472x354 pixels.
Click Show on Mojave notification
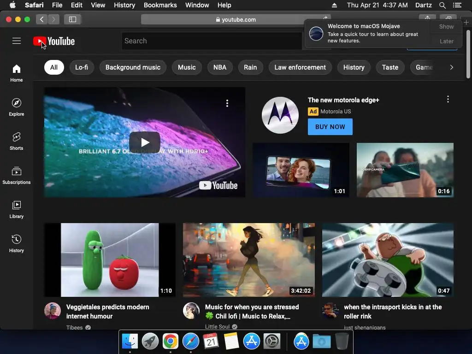click(x=446, y=26)
